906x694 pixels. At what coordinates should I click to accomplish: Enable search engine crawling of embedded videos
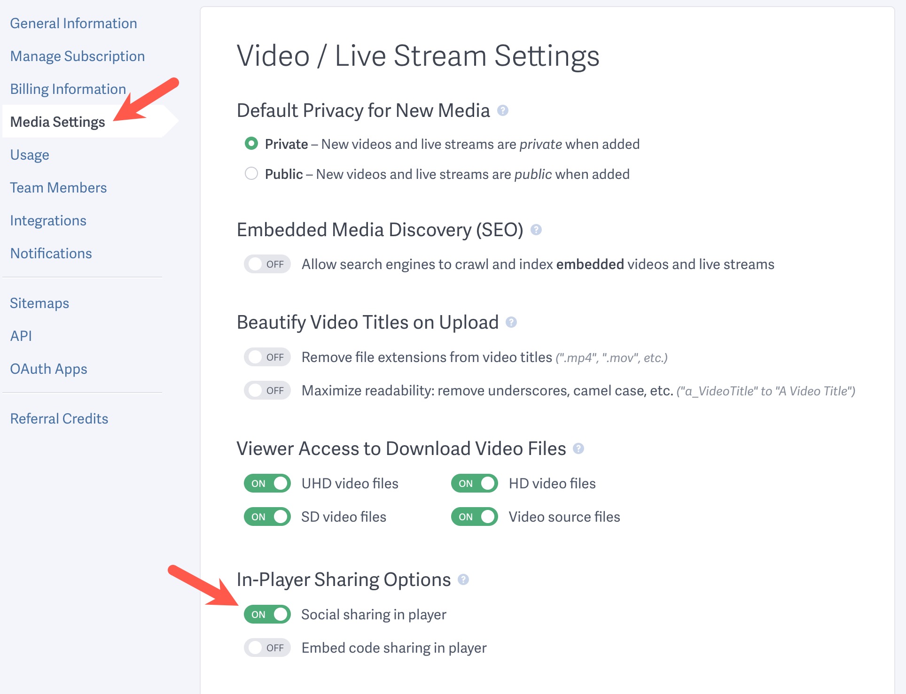coord(267,264)
